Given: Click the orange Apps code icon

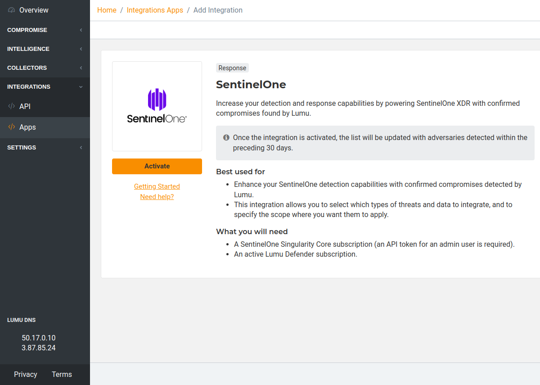Looking at the screenshot, I should pyautogui.click(x=12, y=127).
